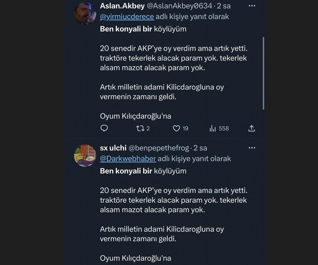
Task: Open Aslan.Akbey's profile picture
Action: pos(85,14)
